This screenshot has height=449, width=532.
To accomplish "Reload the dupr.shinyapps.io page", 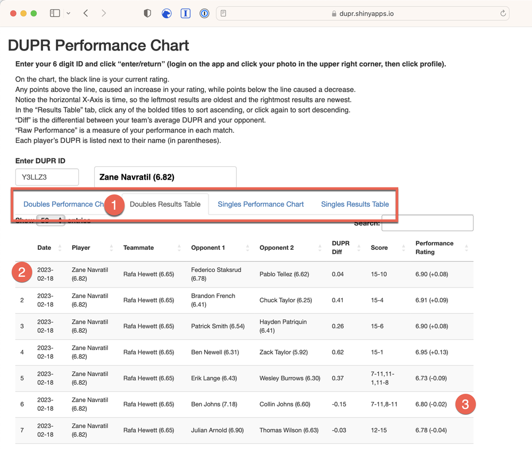I will [x=503, y=13].
